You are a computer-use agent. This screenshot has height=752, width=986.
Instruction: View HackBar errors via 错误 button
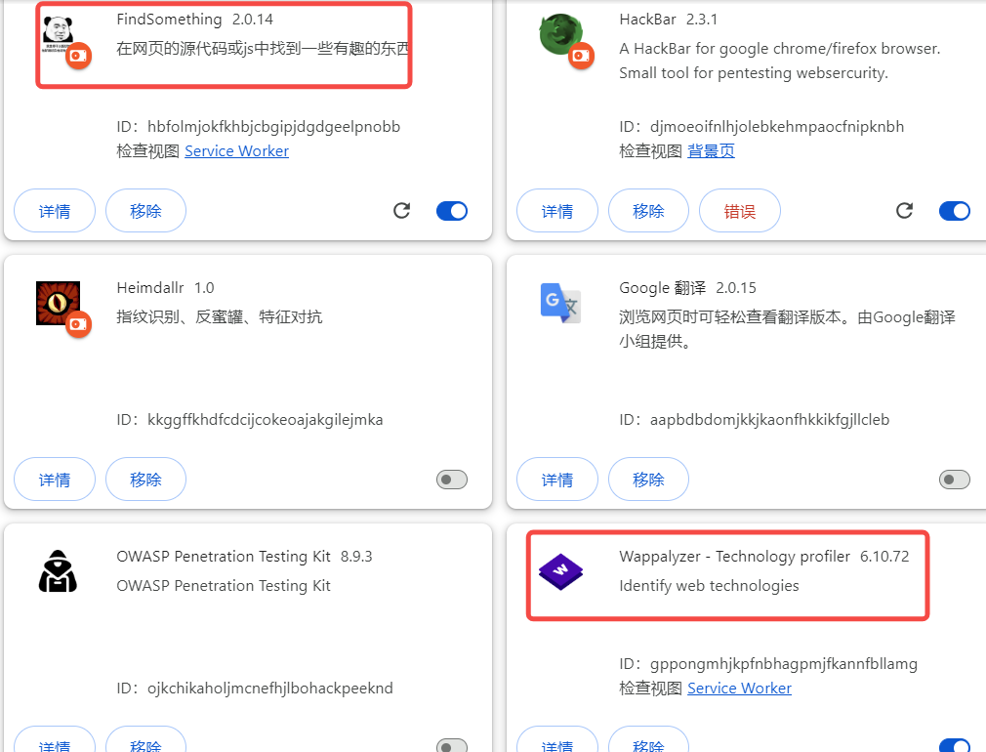[x=739, y=210]
